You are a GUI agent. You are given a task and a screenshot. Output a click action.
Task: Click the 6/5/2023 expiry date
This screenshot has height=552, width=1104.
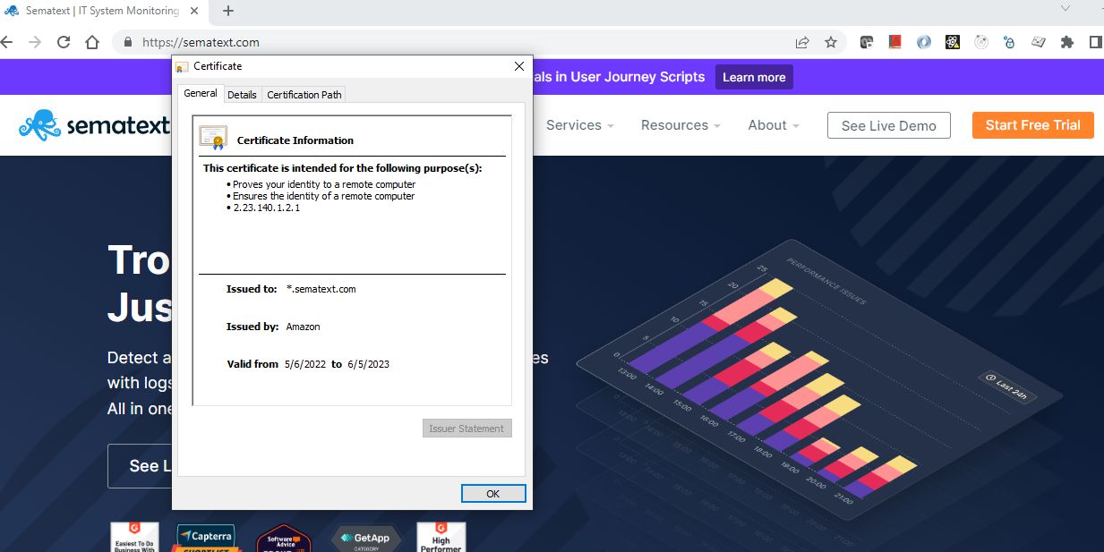point(368,364)
